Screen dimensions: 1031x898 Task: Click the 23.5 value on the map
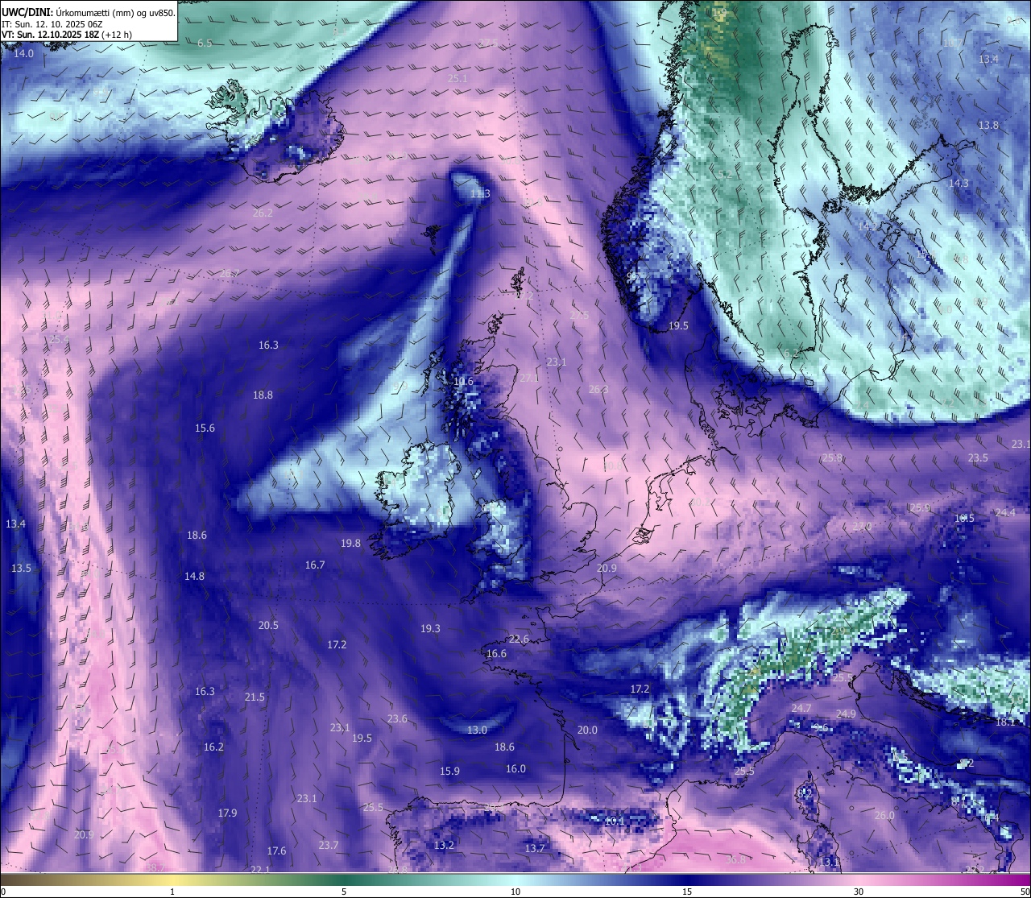[978, 457]
